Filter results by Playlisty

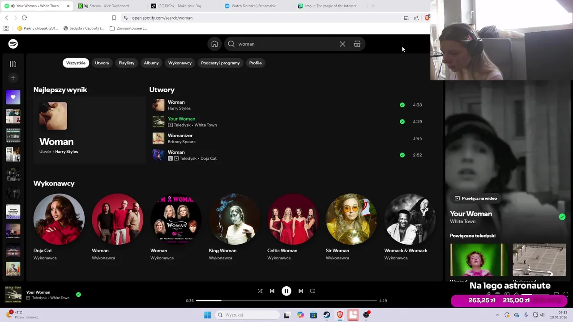[x=126, y=63]
